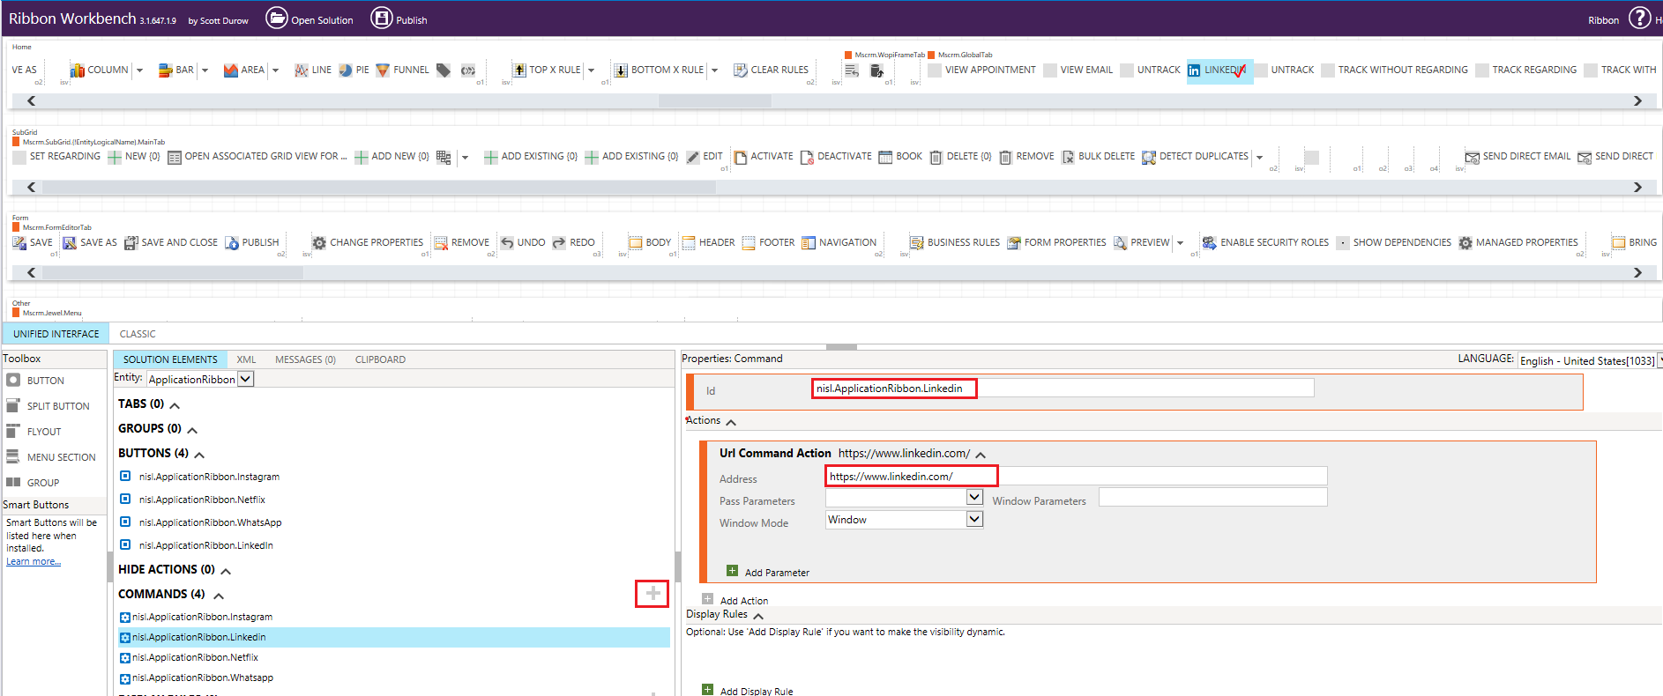
Task: Switch to the XML tab
Action: click(246, 359)
